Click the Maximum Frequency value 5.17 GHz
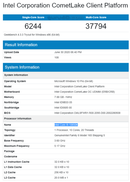The height and width of the screenshot is (182, 130). 60,146
